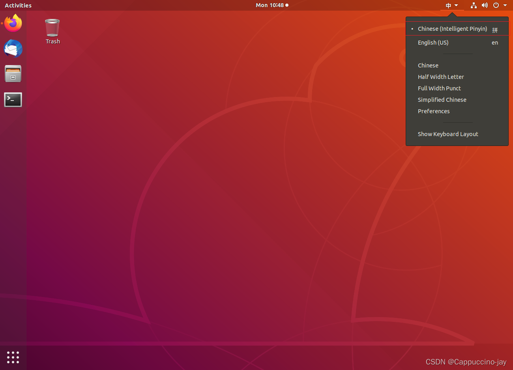Launch Terminal from the dock
This screenshot has width=513, height=370.
[13, 100]
